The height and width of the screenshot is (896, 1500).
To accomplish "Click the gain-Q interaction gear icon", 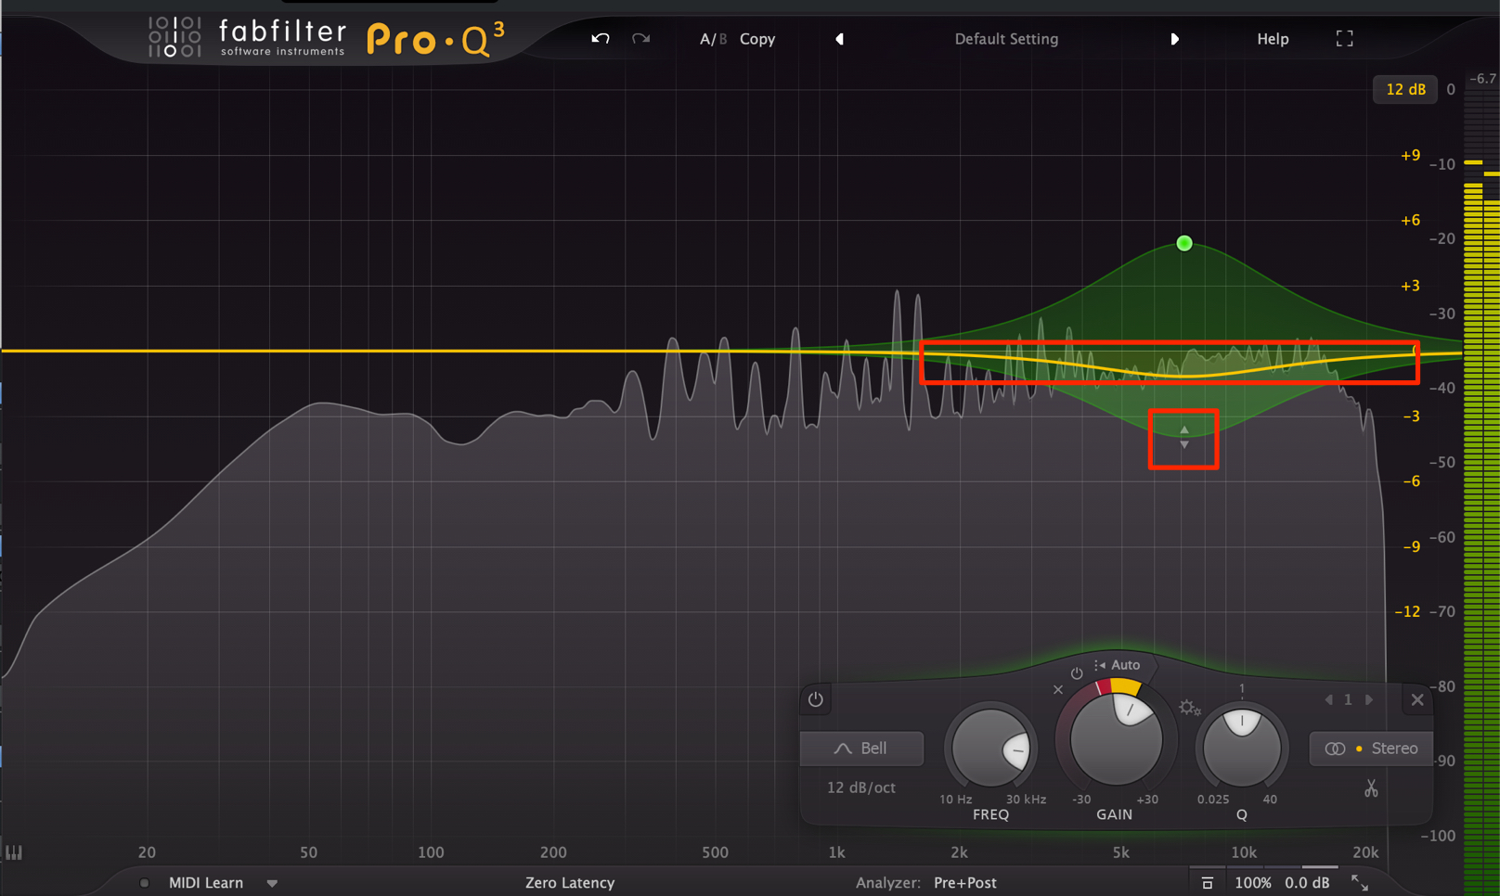I will (x=1189, y=709).
